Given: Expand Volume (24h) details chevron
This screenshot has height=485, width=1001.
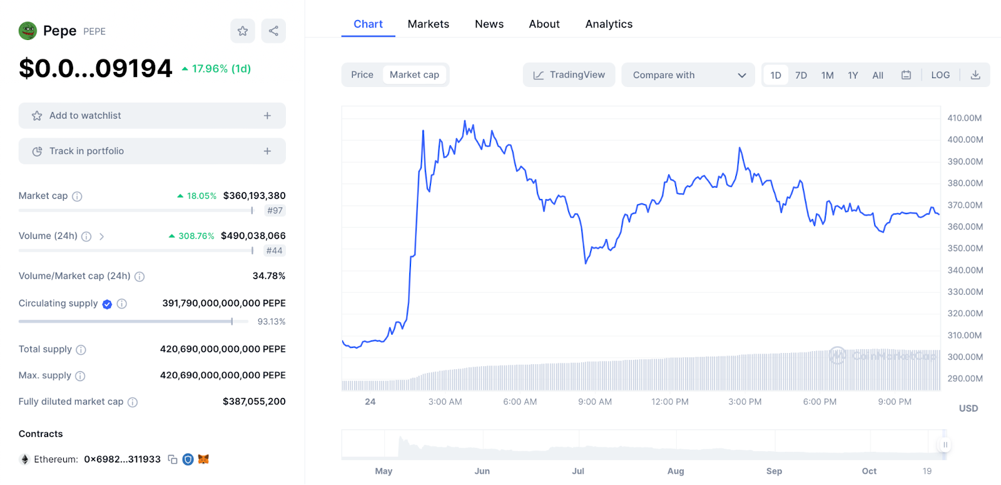Looking at the screenshot, I should pos(101,237).
